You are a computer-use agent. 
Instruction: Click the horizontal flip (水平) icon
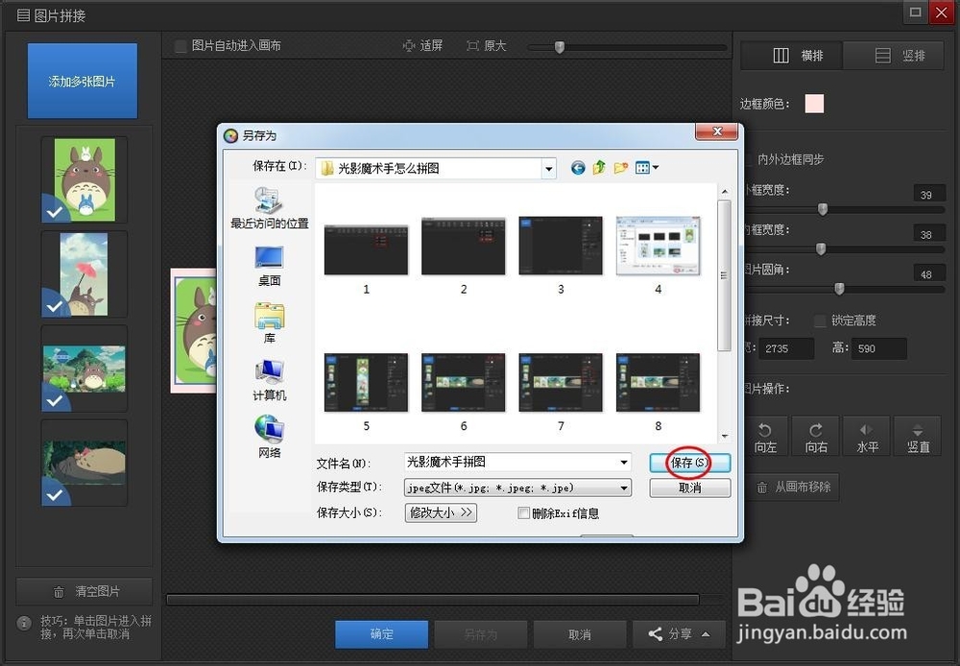click(866, 435)
